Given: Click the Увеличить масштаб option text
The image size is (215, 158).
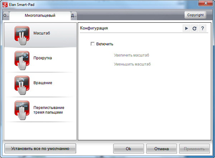Looking at the screenshot, I should pyautogui.click(x=131, y=56).
